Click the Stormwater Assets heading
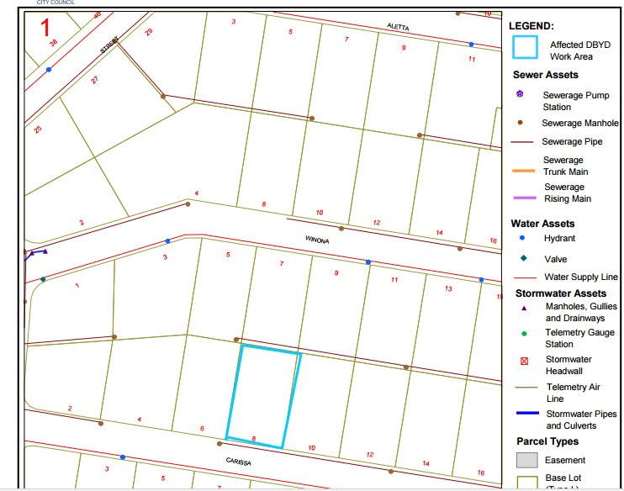The width and height of the screenshot is (624, 491). [x=561, y=293]
